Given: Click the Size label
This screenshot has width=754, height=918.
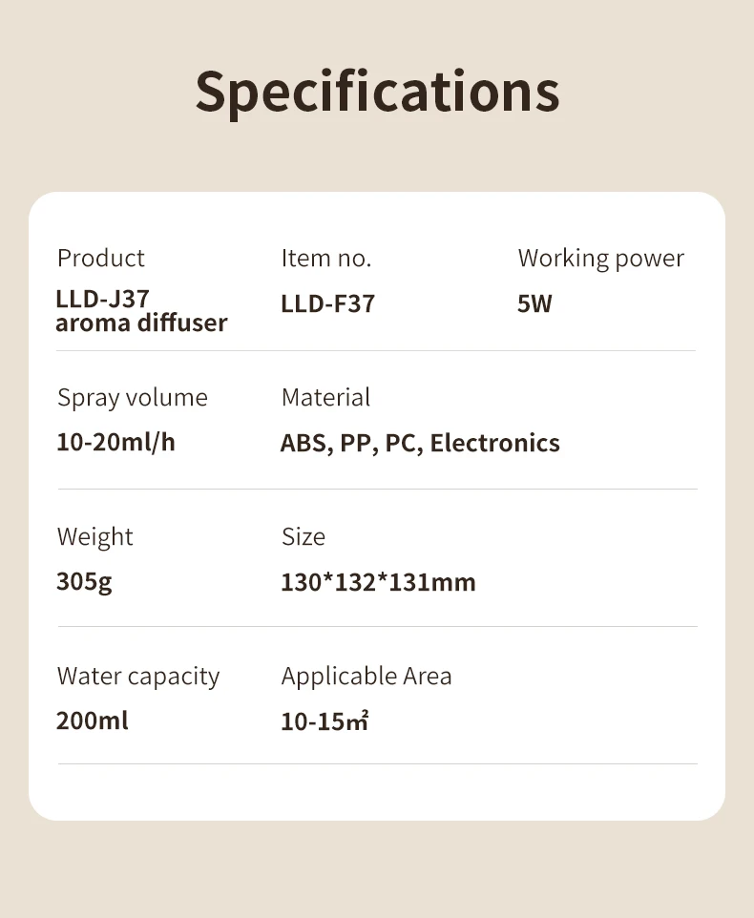Looking at the screenshot, I should (x=304, y=536).
